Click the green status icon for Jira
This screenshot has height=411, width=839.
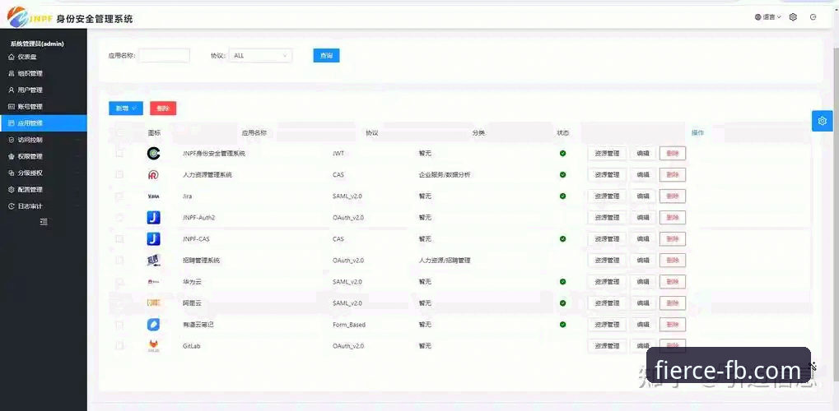(563, 196)
